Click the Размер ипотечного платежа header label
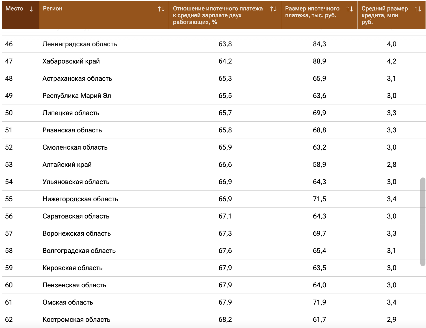The width and height of the screenshot is (426, 328). (x=312, y=12)
